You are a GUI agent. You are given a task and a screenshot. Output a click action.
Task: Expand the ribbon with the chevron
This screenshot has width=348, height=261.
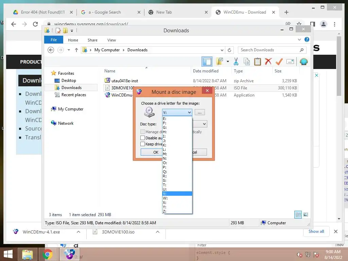click(x=299, y=39)
